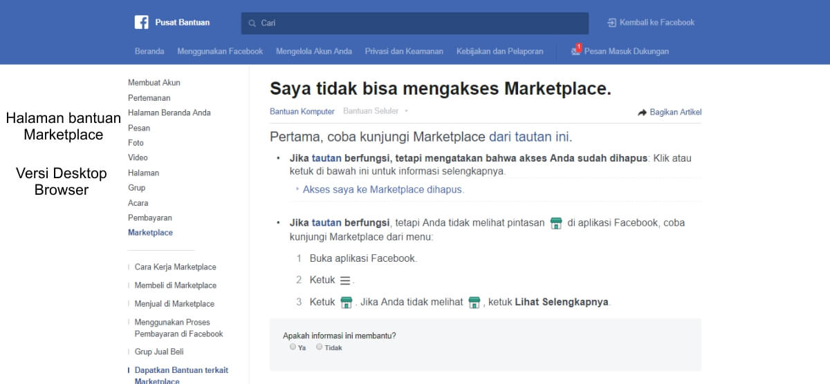This screenshot has width=830, height=384.
Task: Click the Marketplace shop icon after 'pintasan'
Action: [x=556, y=223]
